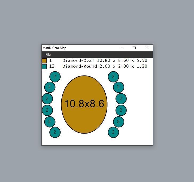Click the Matrix Gem Map window title
This screenshot has width=194, height=182.
click(x=54, y=48)
